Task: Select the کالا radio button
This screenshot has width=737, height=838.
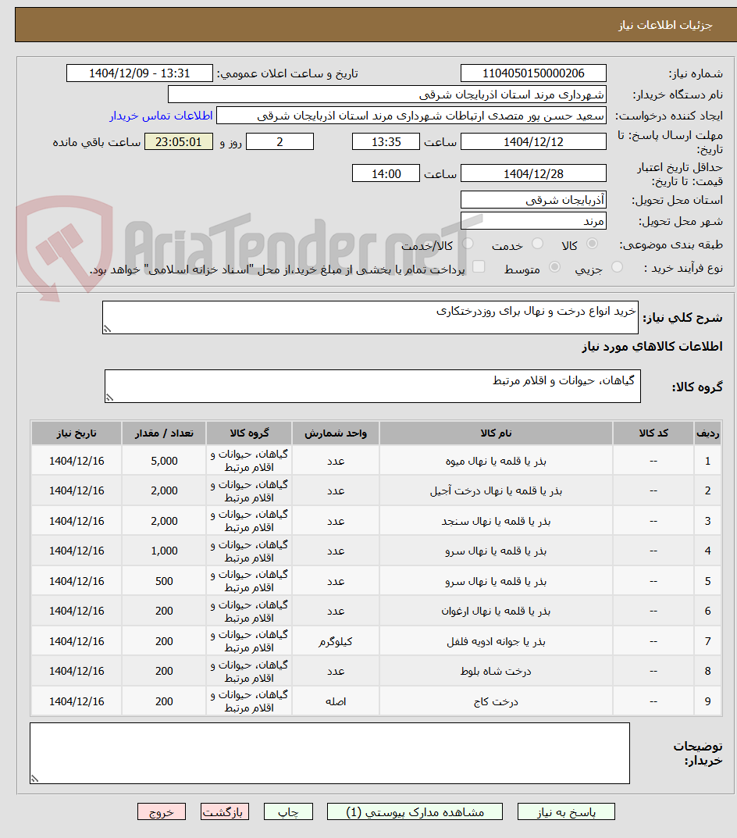Action: 592,244
